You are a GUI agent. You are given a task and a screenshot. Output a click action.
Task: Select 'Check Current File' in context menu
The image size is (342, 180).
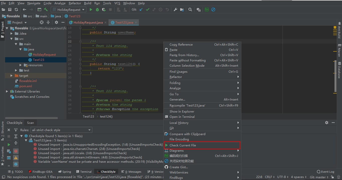[x=183, y=145]
